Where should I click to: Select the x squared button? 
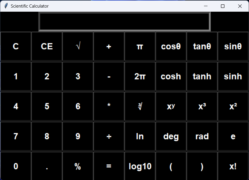pos(233,106)
